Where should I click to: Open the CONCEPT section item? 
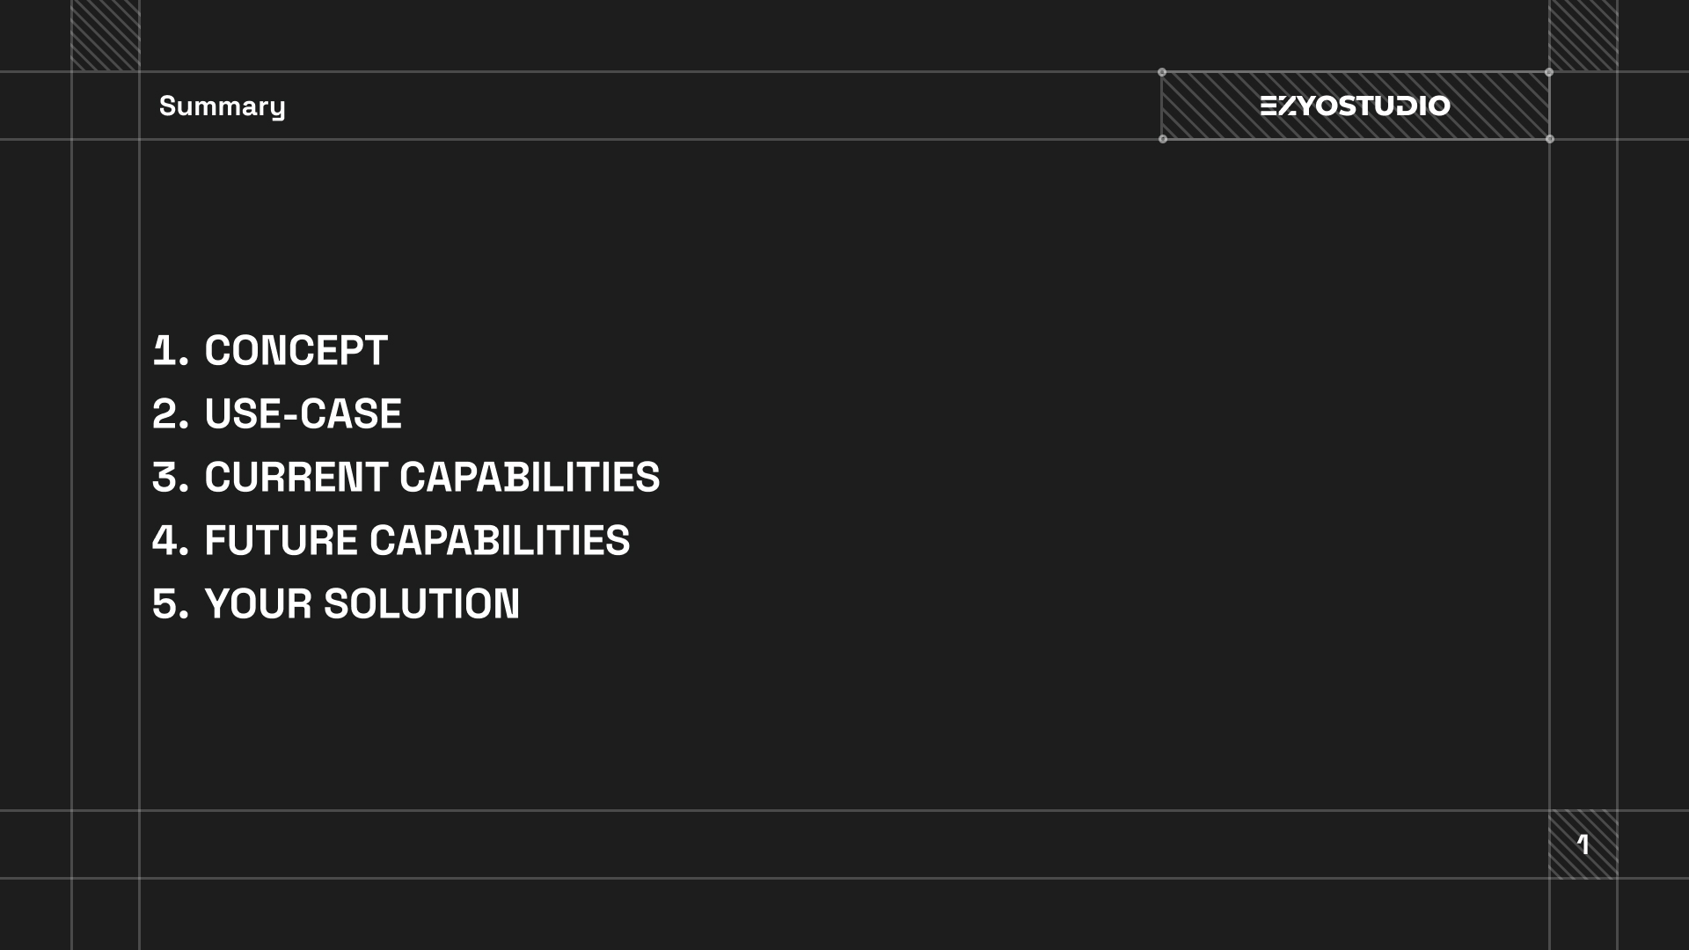point(296,351)
